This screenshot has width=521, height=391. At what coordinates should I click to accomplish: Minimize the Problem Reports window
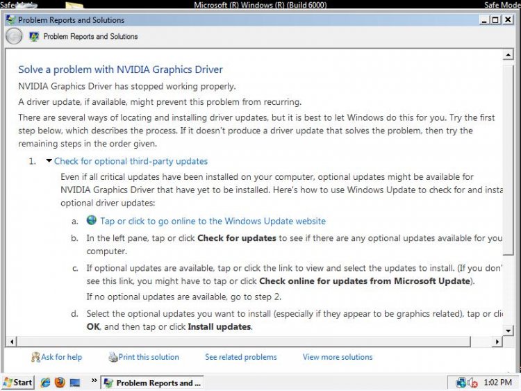click(484, 20)
